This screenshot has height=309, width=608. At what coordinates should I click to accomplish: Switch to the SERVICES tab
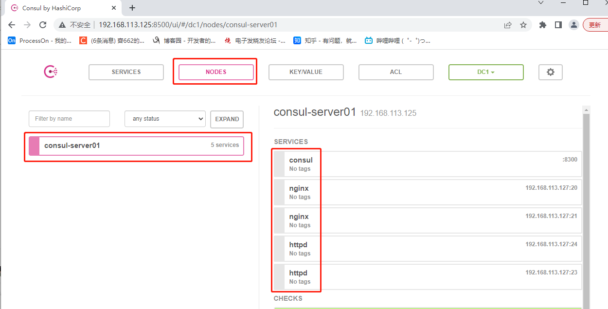(x=126, y=72)
